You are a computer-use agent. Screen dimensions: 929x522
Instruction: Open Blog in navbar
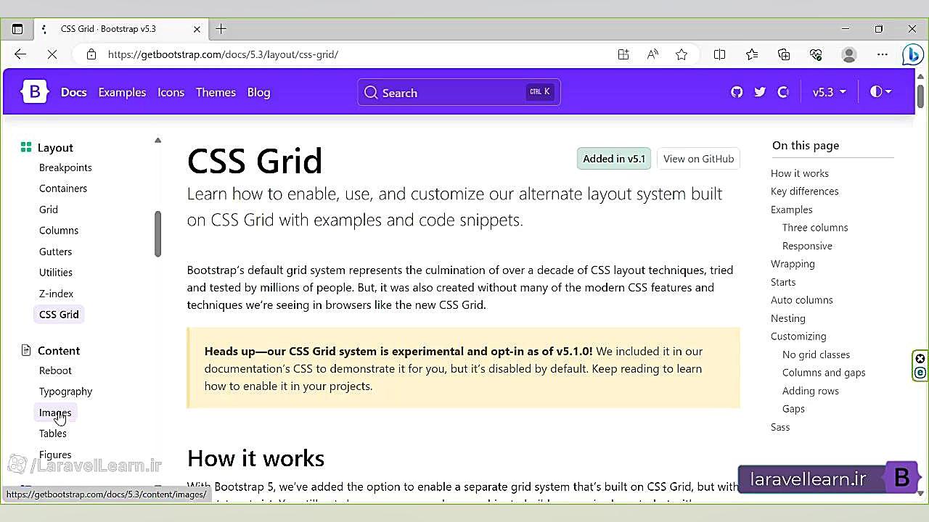coord(258,92)
